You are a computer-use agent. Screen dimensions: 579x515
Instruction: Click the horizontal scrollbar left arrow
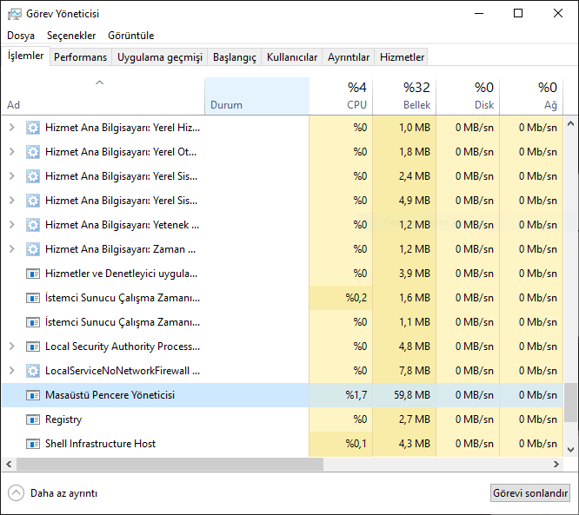9,464
